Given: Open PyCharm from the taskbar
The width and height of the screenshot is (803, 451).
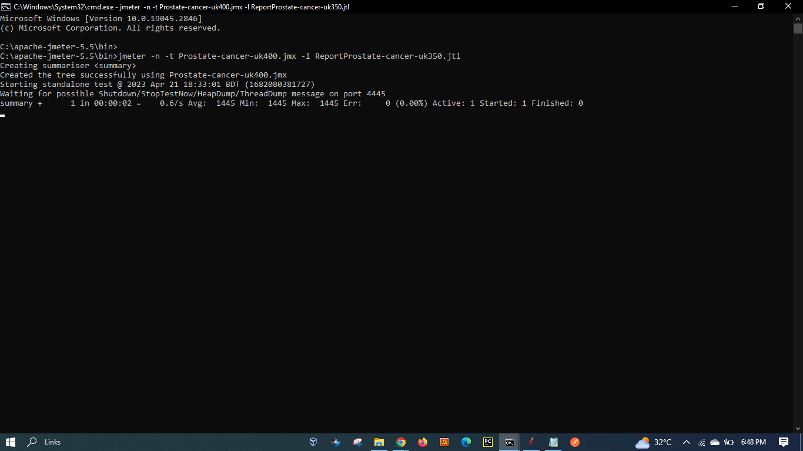Looking at the screenshot, I should 487,442.
